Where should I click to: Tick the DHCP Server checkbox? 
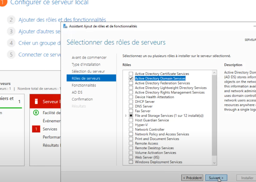(131, 102)
